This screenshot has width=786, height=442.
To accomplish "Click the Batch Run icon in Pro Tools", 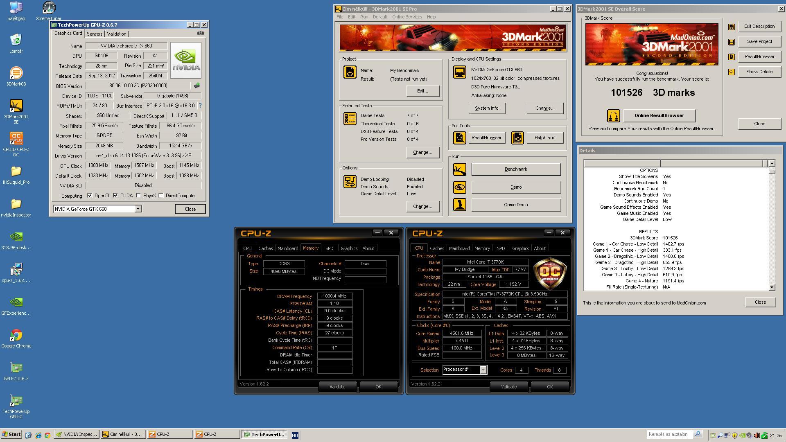I will [x=517, y=138].
